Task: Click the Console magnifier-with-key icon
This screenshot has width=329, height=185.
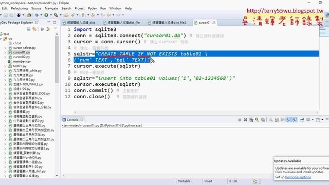Action: [x=257, y=120]
